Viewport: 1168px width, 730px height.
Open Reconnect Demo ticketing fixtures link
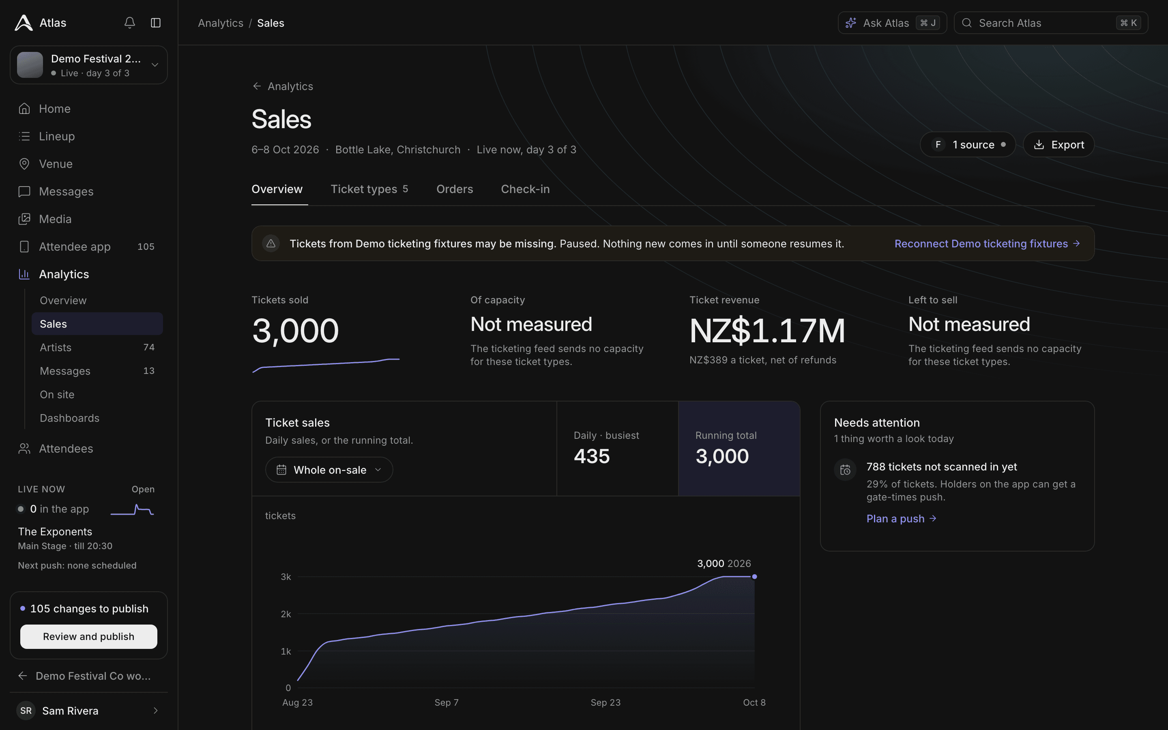click(x=987, y=243)
